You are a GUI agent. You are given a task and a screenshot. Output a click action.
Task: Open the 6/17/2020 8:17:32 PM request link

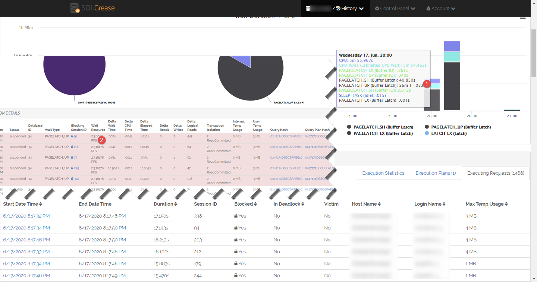(x=26, y=216)
